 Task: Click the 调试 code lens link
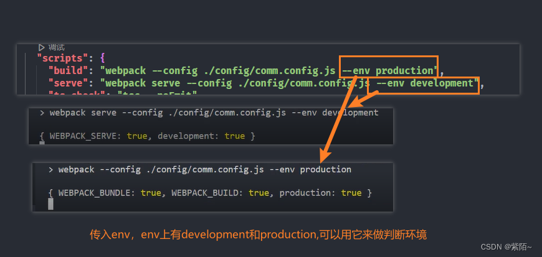pos(56,47)
